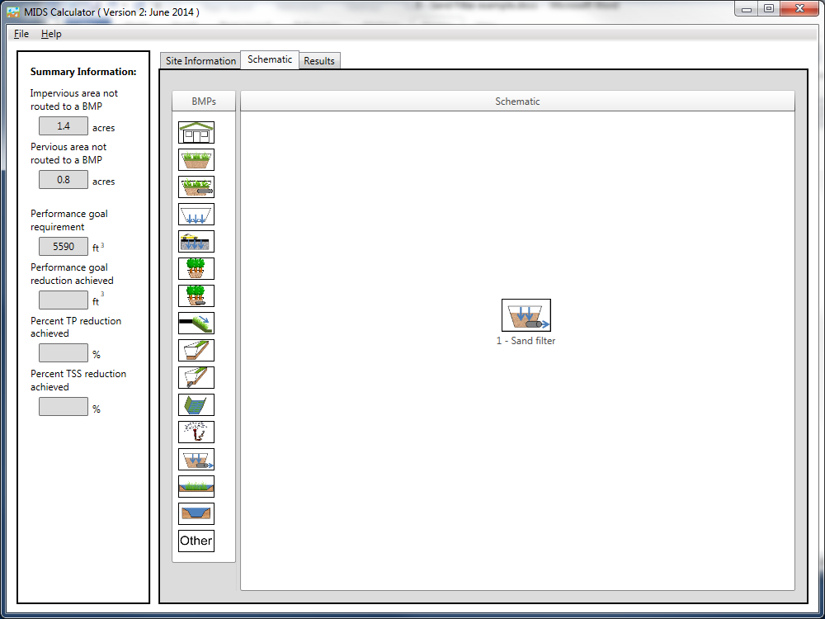
Task: Click the performance goal requirement field showing 5590
Action: 63,246
